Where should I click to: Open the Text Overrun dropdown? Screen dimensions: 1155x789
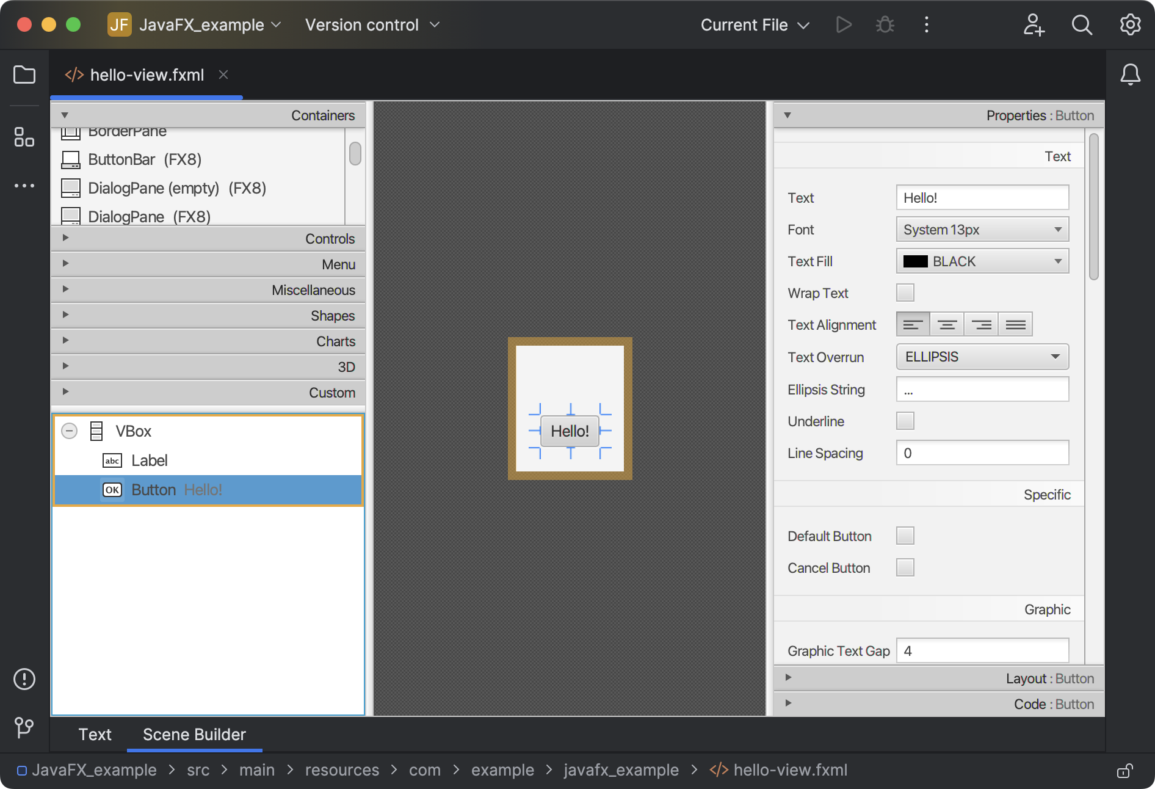tap(982, 357)
